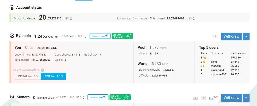This screenshot has width=257, height=106.
Task: Click Bytecoin deposit tray icon beside Withdraw
Action: 215,36
